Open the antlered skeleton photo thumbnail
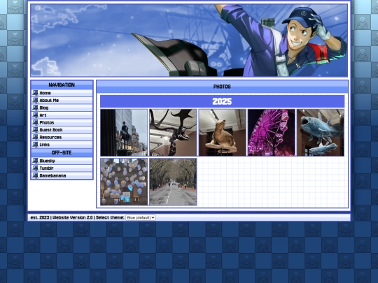This screenshot has width=378, height=283. (x=173, y=133)
